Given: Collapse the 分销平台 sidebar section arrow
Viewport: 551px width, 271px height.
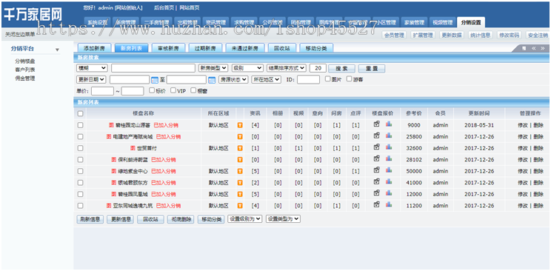Looking at the screenshot, I should (x=57, y=50).
